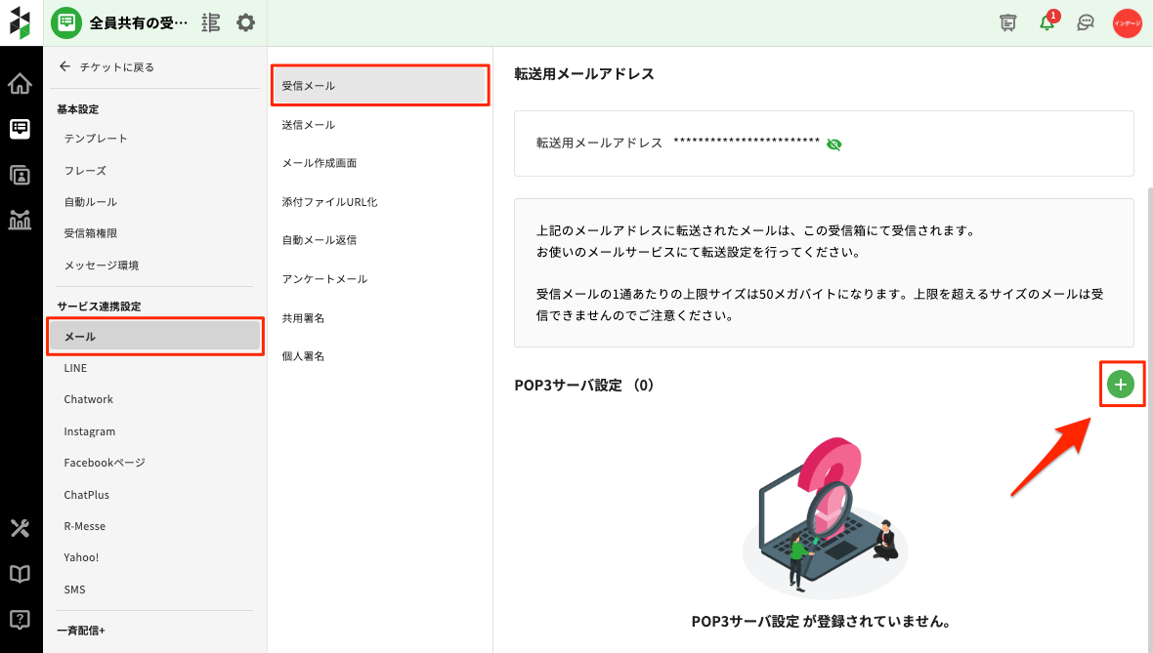The image size is (1153, 653).
Task: Open 自動ルール settings item
Action: pyautogui.click(x=90, y=202)
